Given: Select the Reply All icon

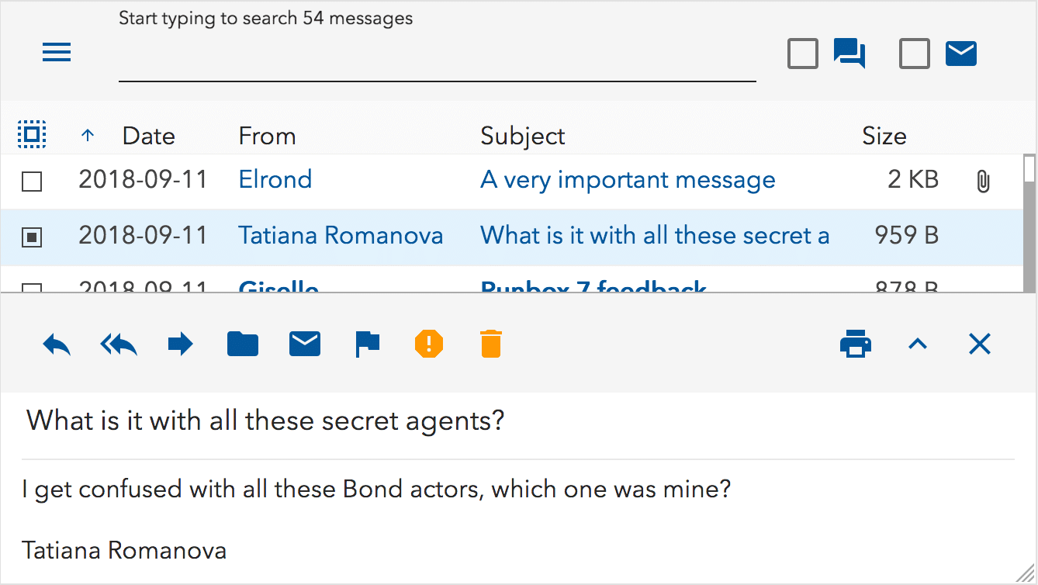Looking at the screenshot, I should [118, 344].
